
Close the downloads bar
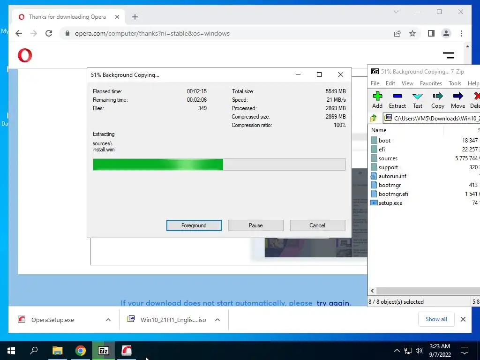[463, 319]
